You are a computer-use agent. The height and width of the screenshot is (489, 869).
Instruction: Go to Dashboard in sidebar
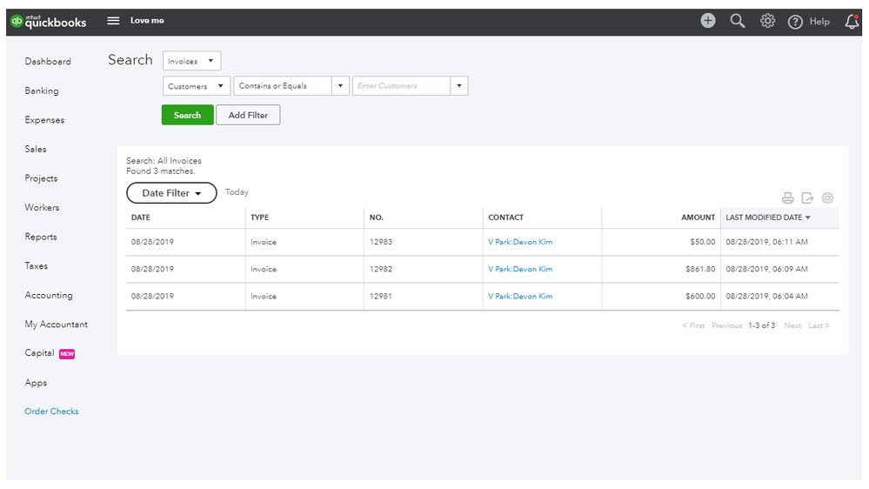pos(48,62)
